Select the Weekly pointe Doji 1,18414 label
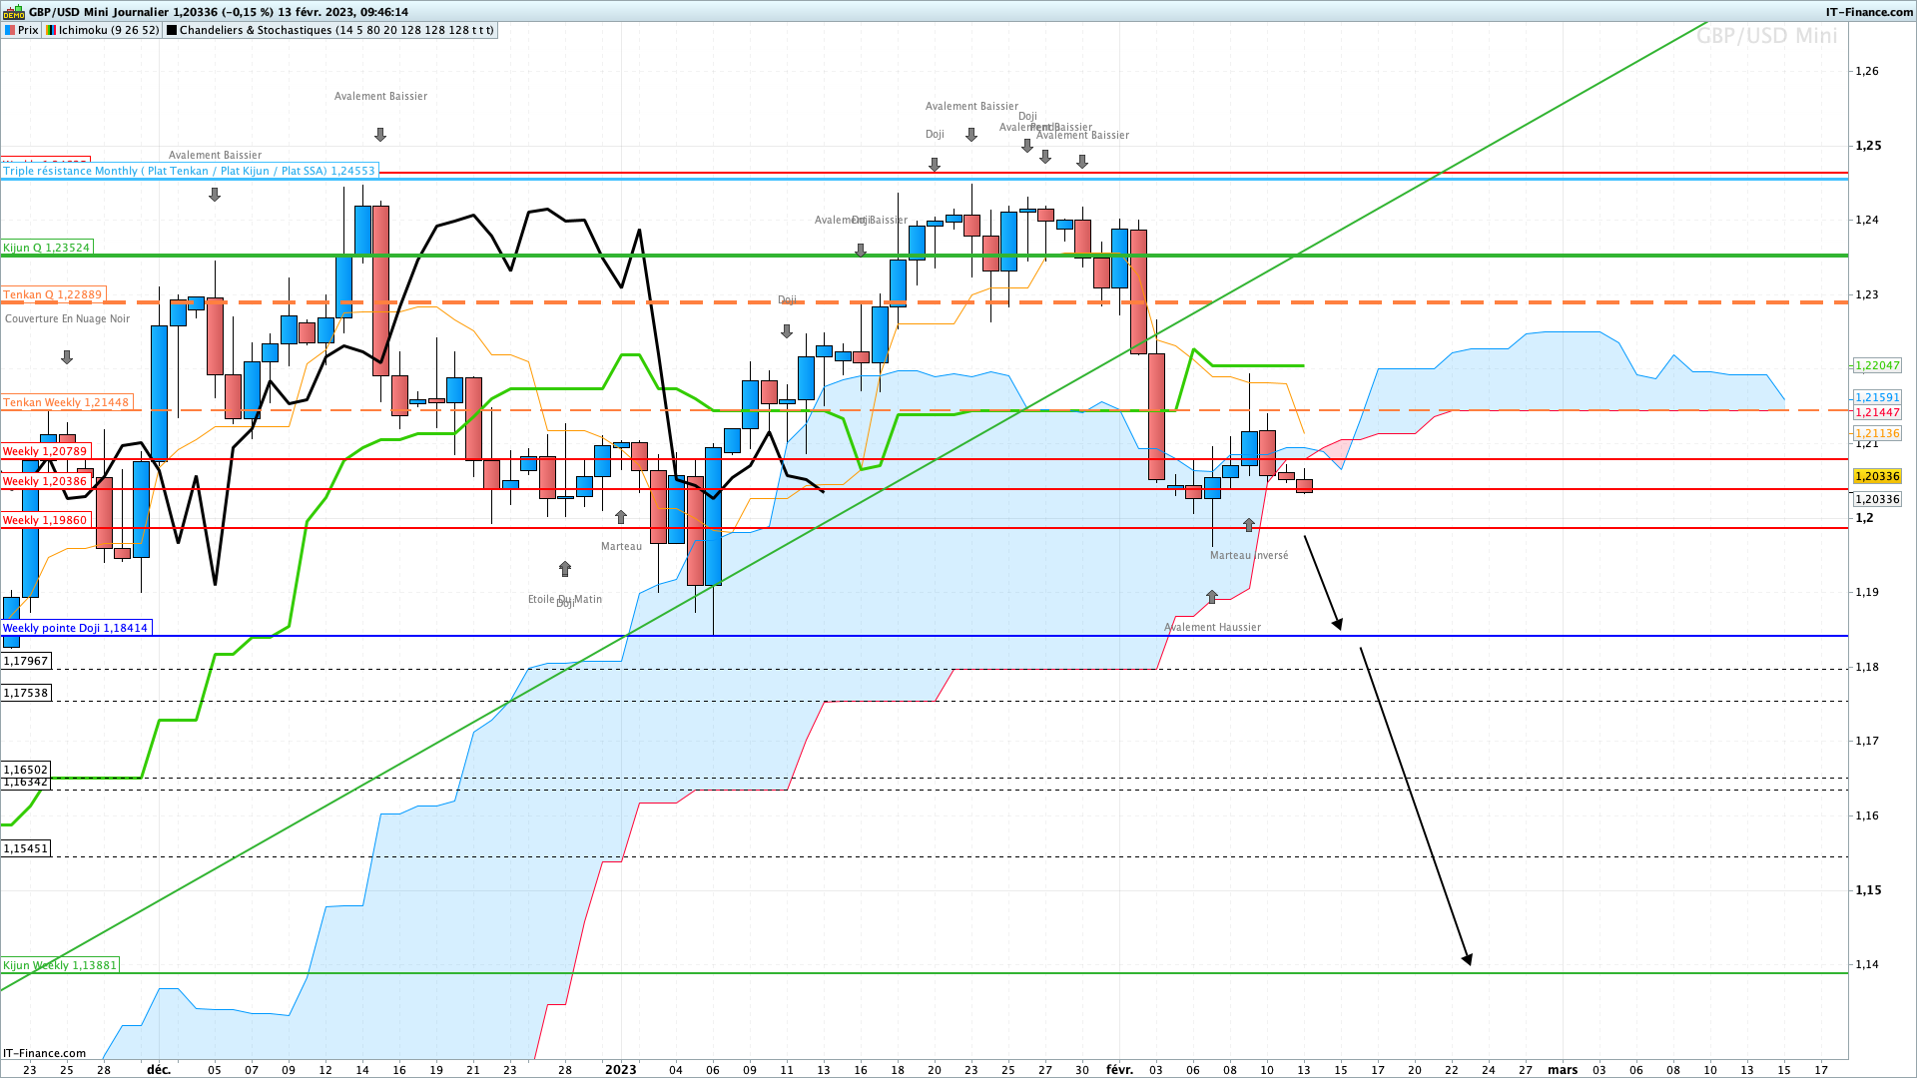This screenshot has width=1917, height=1078. [x=76, y=629]
